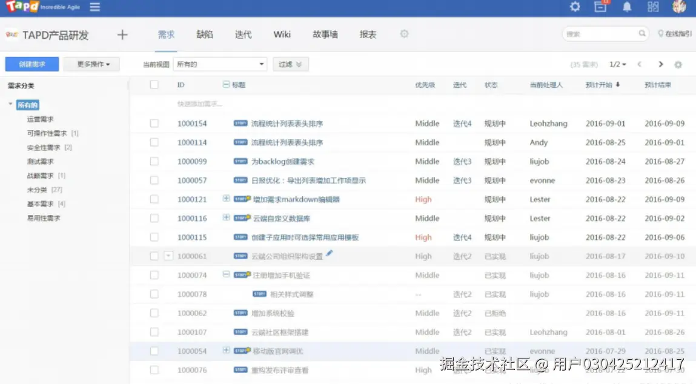
Task: Expand the 过滤 filter panel
Action: [x=290, y=64]
